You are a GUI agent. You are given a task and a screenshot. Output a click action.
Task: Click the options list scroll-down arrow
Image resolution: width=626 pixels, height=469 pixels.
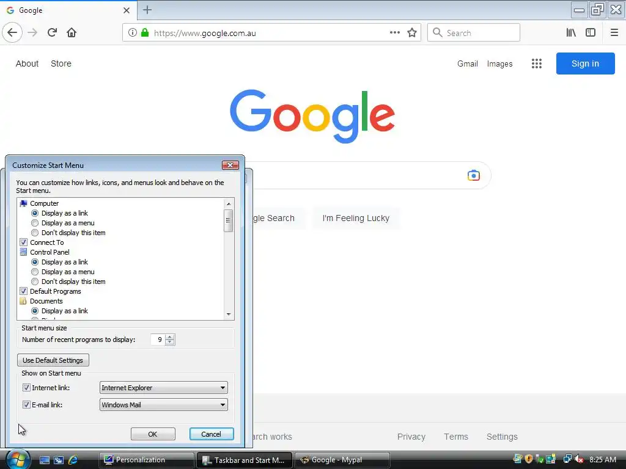(229, 314)
